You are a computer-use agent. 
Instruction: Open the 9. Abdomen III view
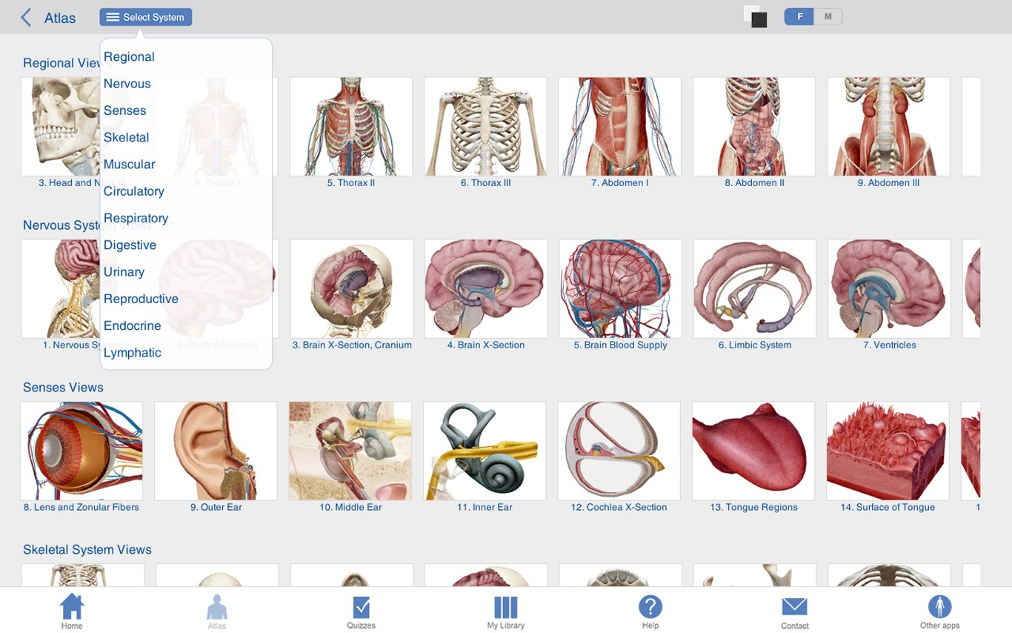pos(889,127)
